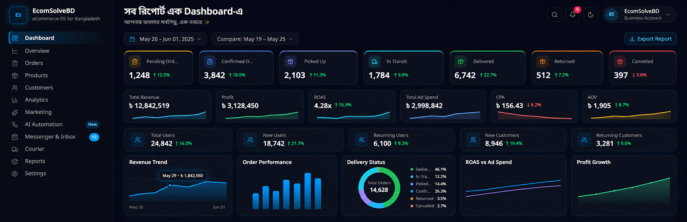Expand the EcomSolveBD Business Account menu
687x222 pixels.
[639, 15]
